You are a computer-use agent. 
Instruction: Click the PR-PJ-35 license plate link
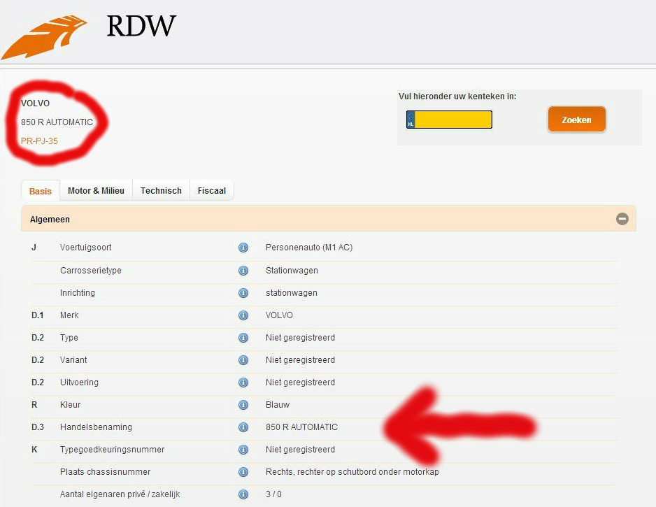39,141
